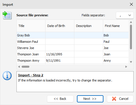Click the vertical scrollbar down arrow
This screenshot has height=105, width=136.
click(131, 62)
